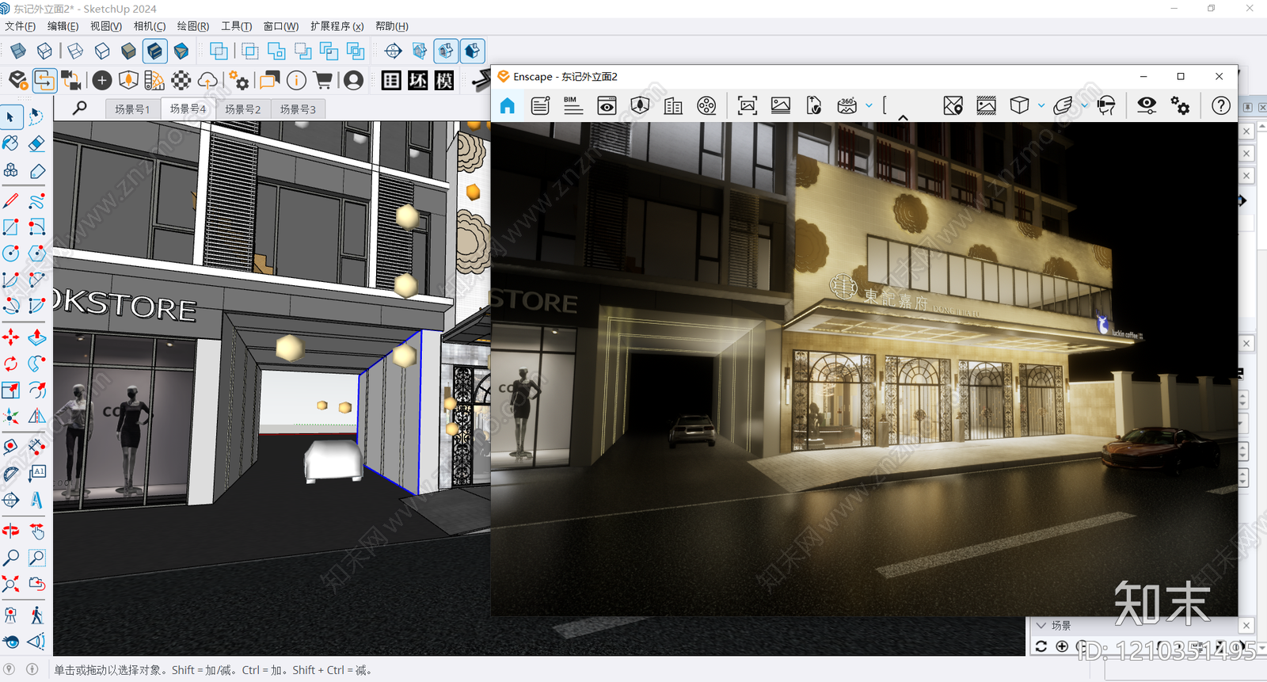Screen dimensions: 1267x682
Task: Activate the Push/Pull tool
Action: pos(36,337)
